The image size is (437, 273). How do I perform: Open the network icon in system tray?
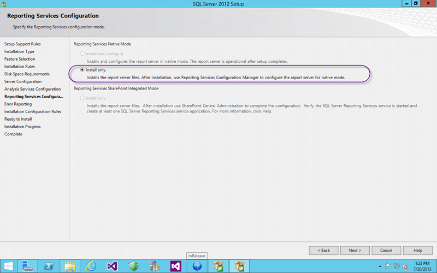click(397, 266)
